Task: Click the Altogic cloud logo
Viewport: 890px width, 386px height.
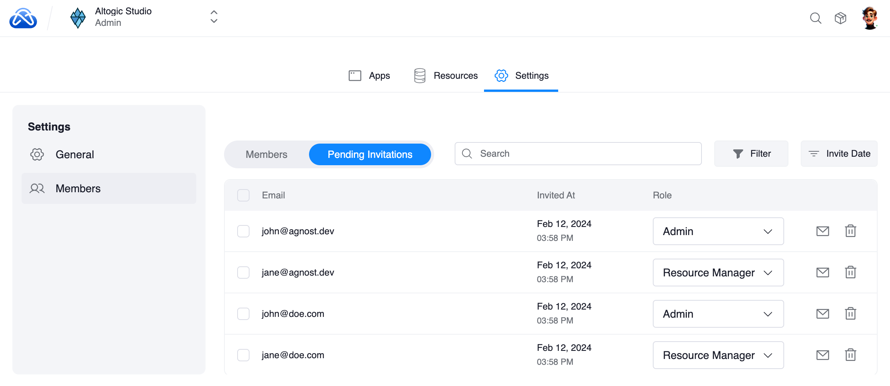Action: (23, 18)
